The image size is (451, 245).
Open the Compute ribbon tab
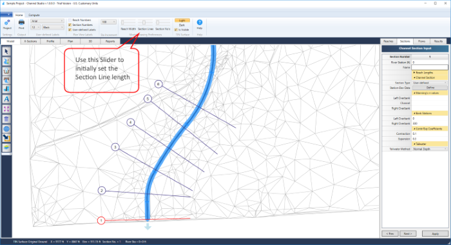coord(34,15)
